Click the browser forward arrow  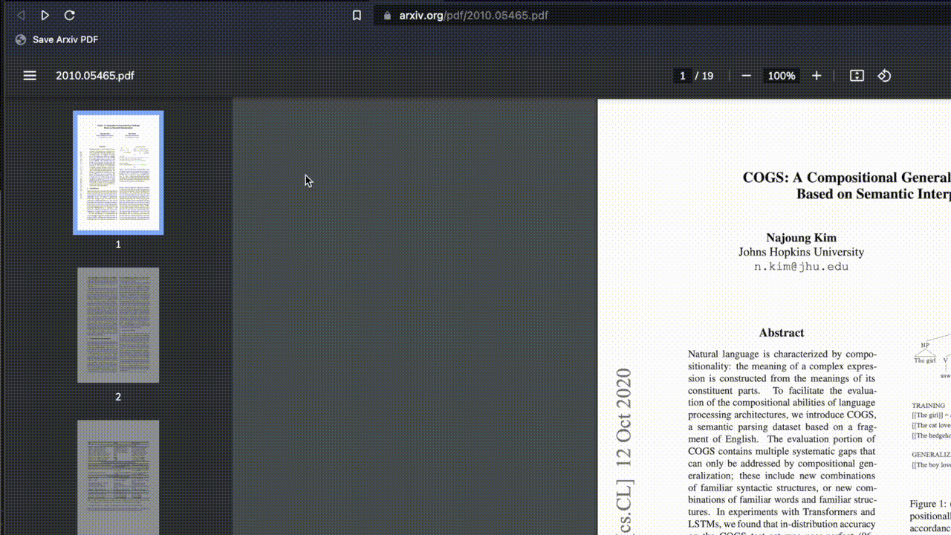click(45, 15)
